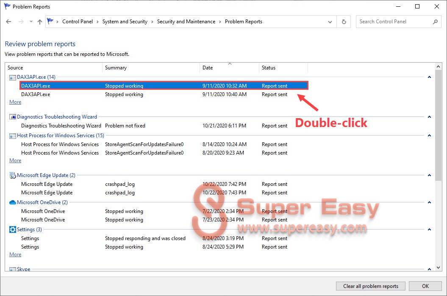Viewport: 447px width, 296px height.
Task: Click More under Settings group
Action: click(15, 255)
